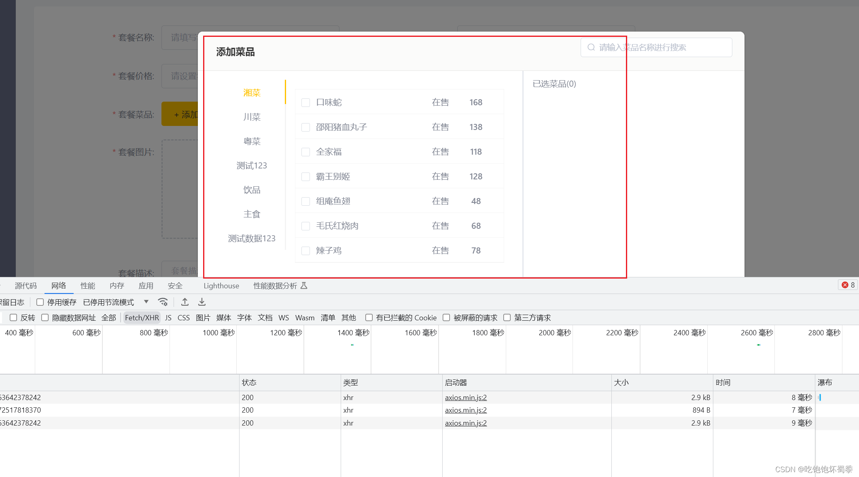Click red error counter showing 8
859x477 pixels.
847,285
